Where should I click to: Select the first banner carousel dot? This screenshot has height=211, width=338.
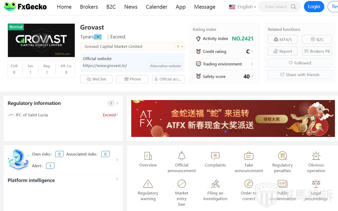tap(226, 132)
